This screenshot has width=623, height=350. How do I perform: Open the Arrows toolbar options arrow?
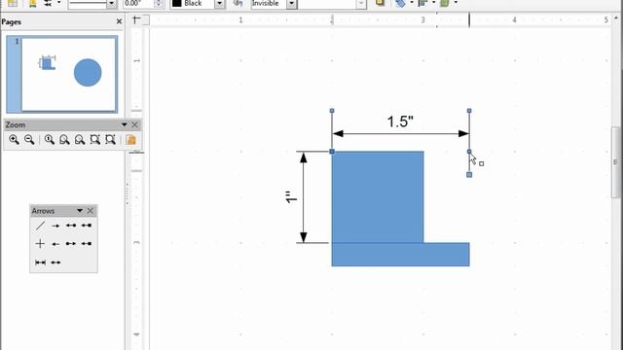80,211
